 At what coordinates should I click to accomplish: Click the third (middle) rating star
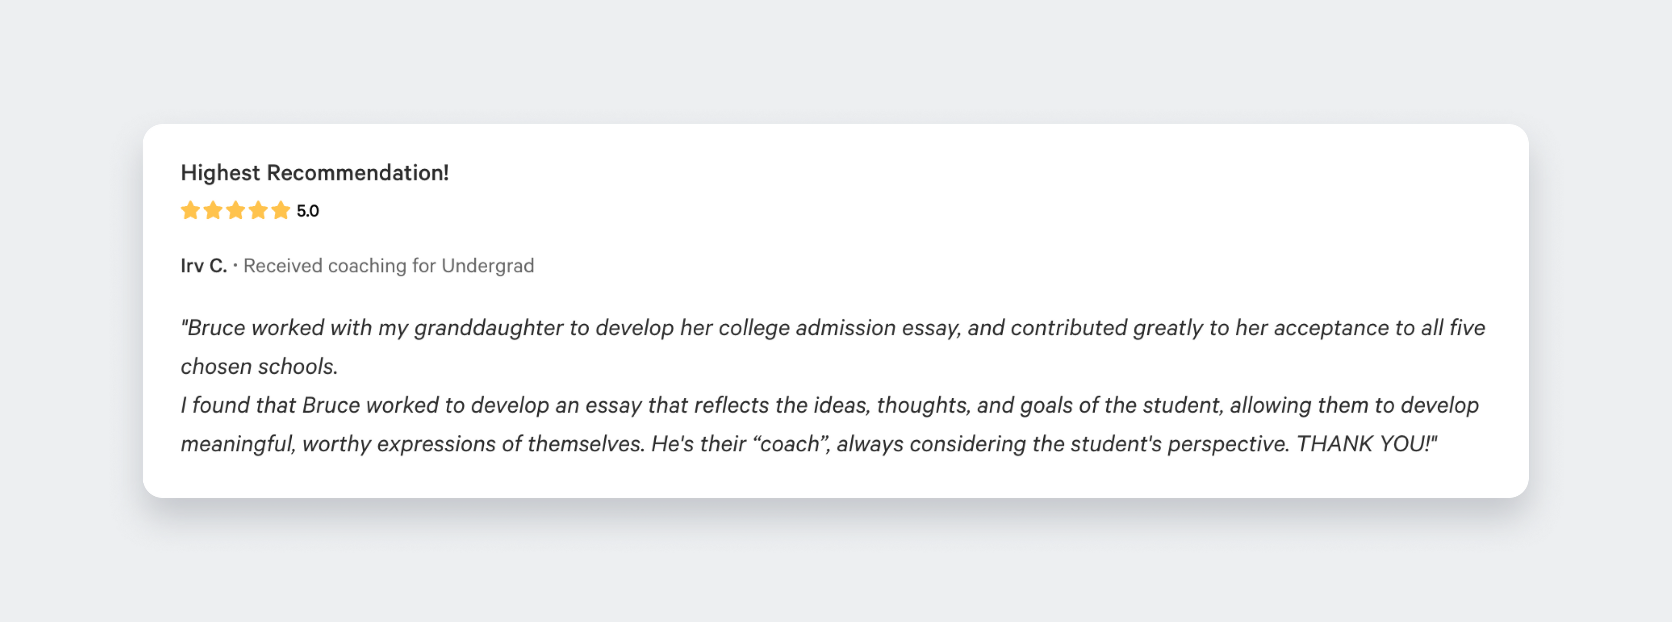236,211
